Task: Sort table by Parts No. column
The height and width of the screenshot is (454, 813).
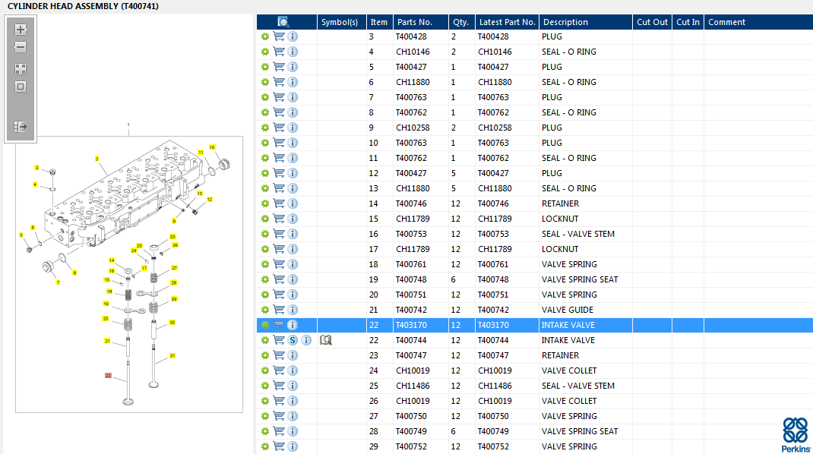Action: (415, 22)
